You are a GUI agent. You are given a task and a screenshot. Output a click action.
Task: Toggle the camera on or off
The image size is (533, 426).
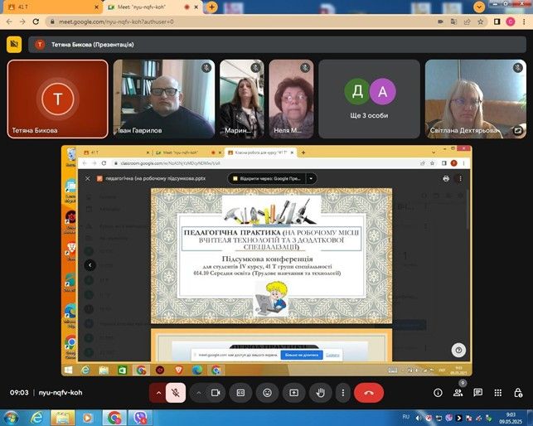(216, 392)
